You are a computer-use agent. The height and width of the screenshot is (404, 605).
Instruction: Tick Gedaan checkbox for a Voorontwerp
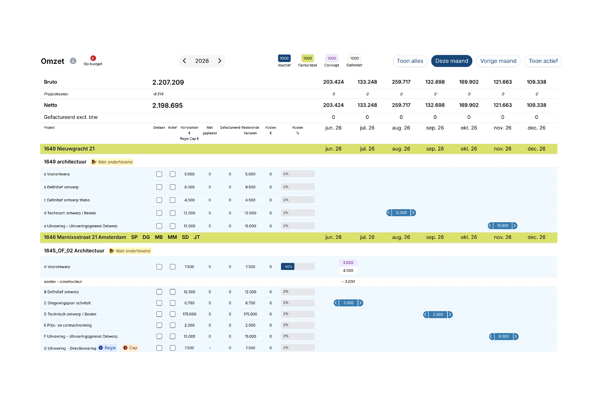[x=159, y=174]
